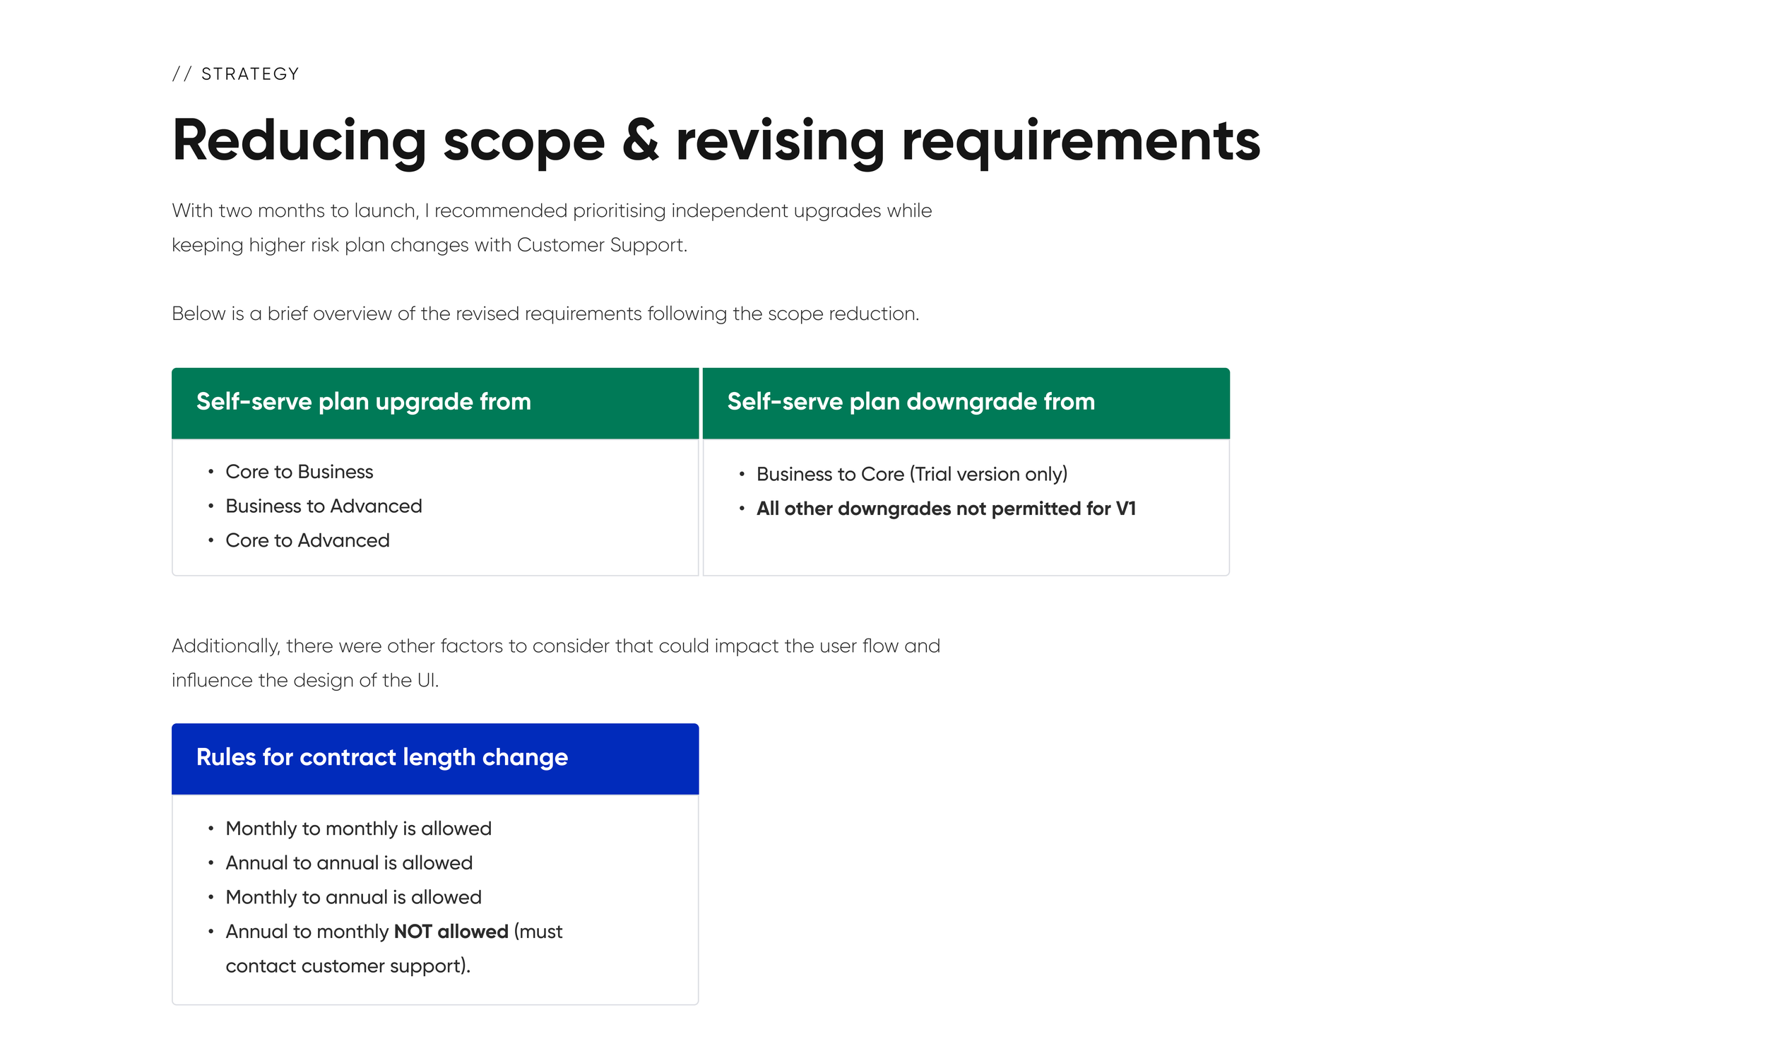The width and height of the screenshot is (1766, 1063).
Task: Click the paragraph starting 'With two months to launch'
Action: pyautogui.click(x=551, y=227)
